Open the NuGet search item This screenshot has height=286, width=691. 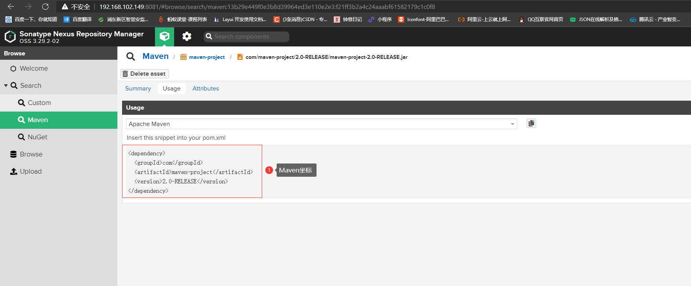(59, 137)
